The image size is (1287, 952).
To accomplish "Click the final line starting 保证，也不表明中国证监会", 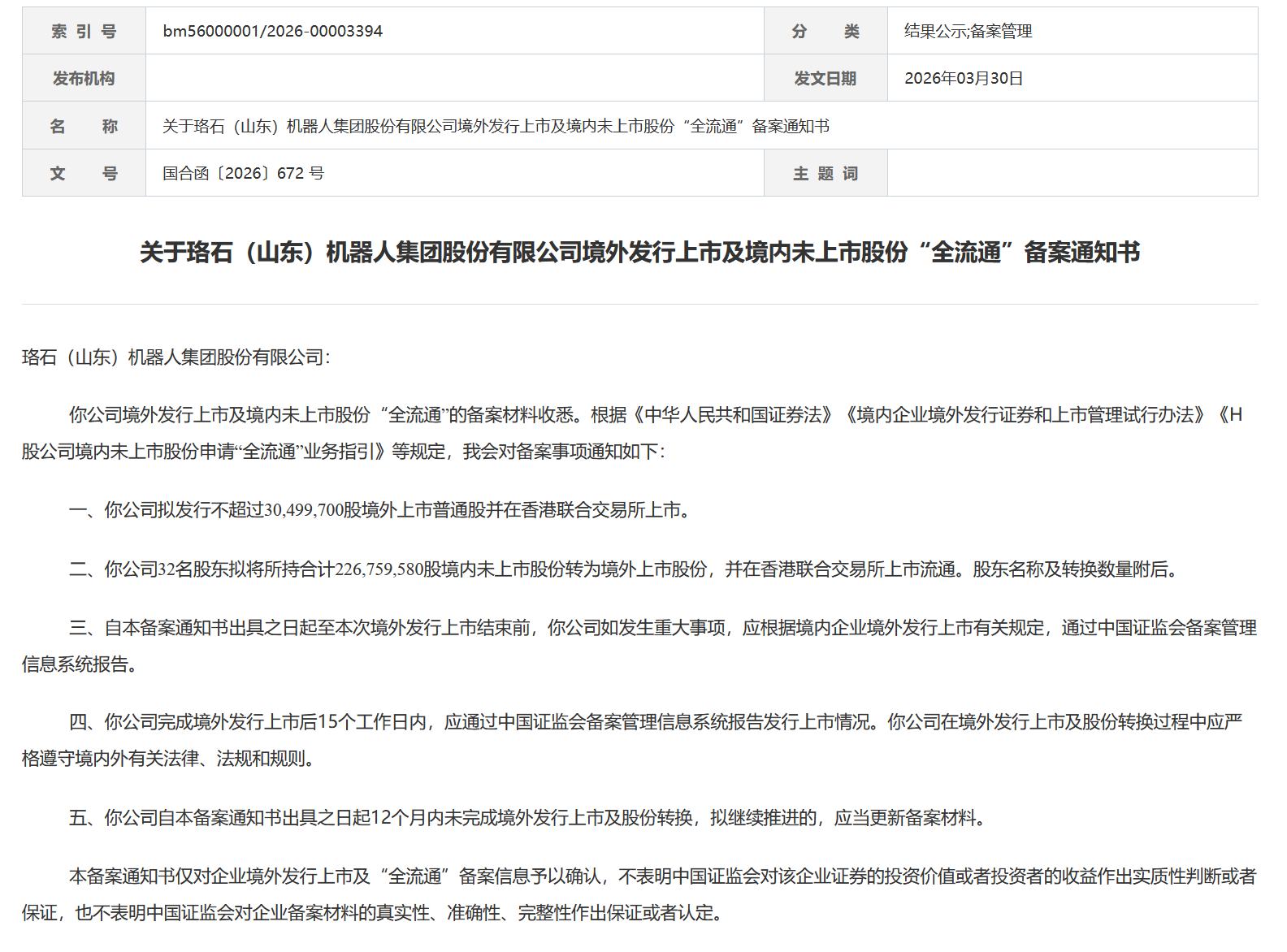I will 372,913.
